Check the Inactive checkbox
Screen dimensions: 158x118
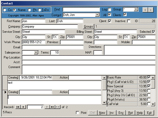(129, 21)
